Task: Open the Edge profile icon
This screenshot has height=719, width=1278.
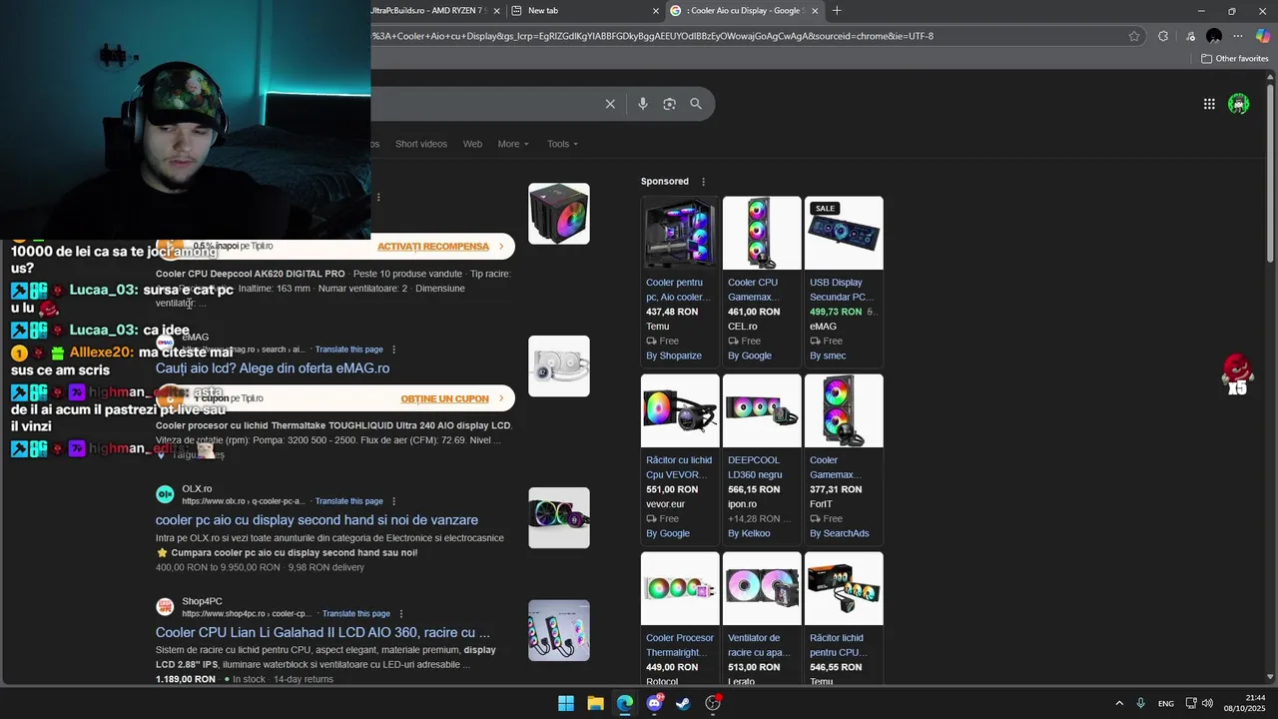Action: pyautogui.click(x=1214, y=36)
